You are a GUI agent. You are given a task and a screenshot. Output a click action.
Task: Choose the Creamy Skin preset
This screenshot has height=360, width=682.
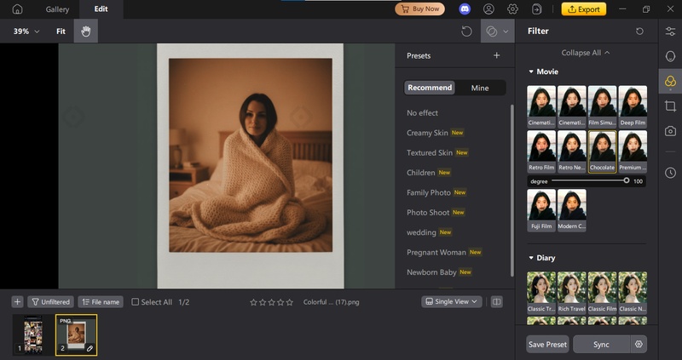coord(427,133)
